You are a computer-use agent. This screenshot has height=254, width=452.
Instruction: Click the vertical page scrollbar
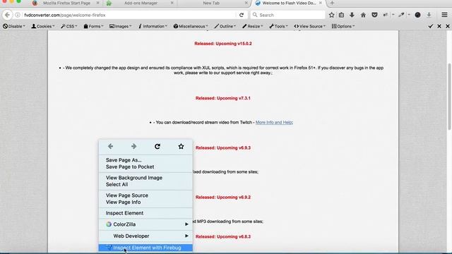coord(449,97)
